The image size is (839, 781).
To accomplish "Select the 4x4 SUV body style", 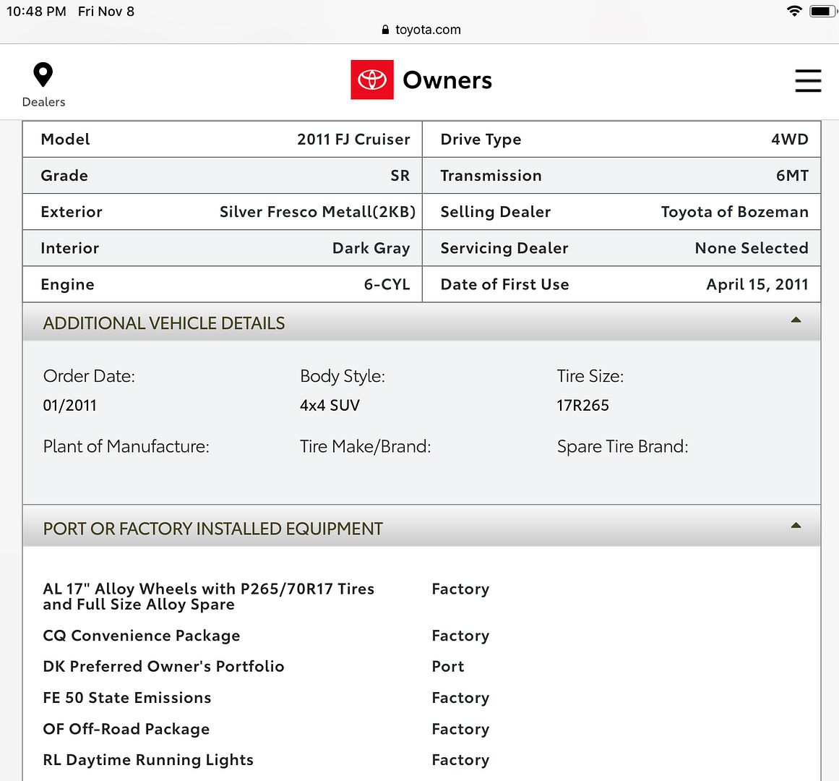I will [330, 405].
